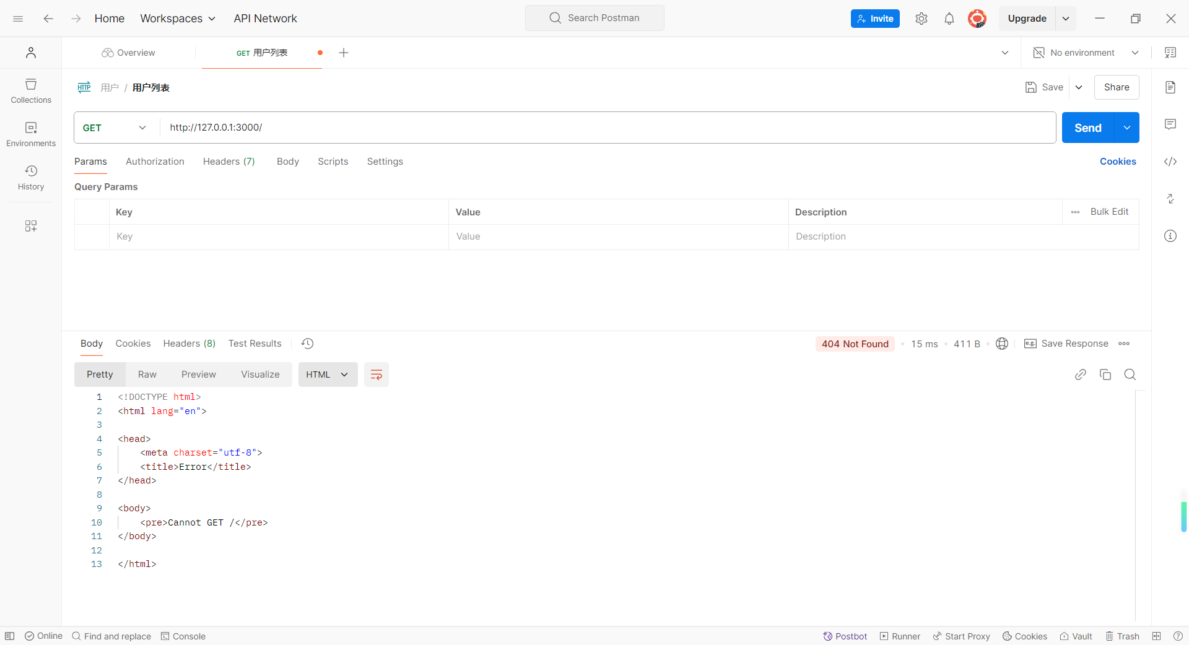Click Save Response button

tap(1066, 344)
